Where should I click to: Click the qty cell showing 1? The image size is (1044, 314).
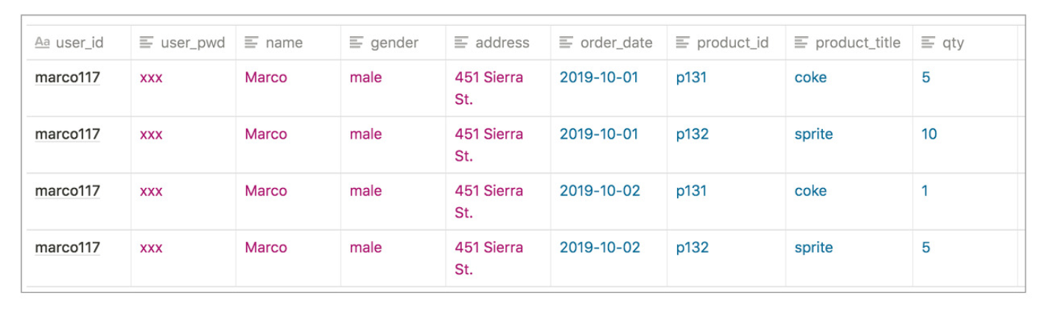(964, 201)
